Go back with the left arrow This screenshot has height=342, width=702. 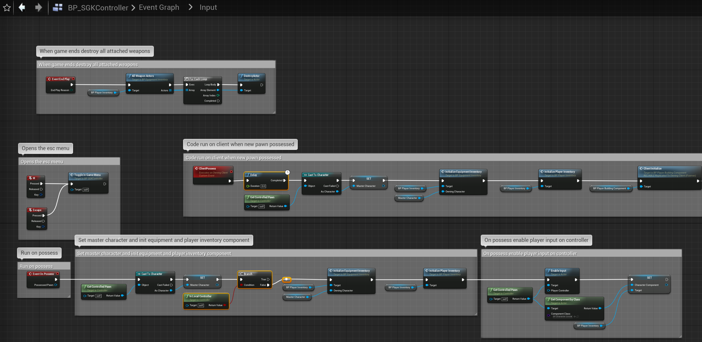[22, 7]
